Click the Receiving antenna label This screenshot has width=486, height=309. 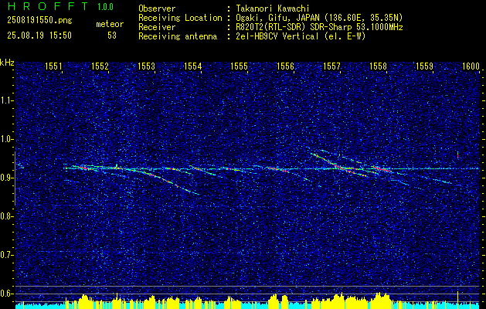click(x=178, y=36)
